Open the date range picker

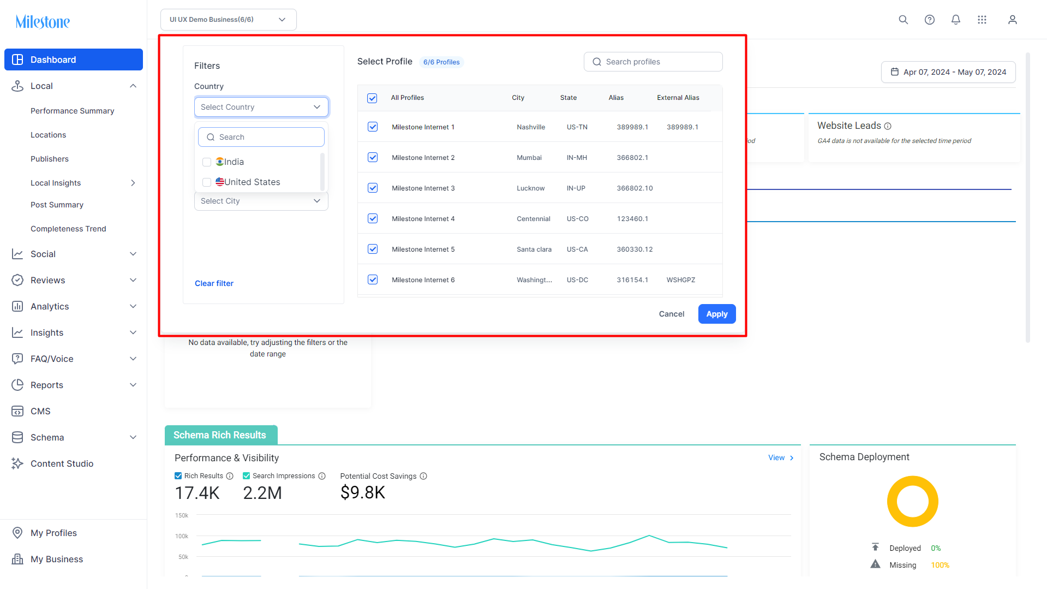click(x=948, y=72)
